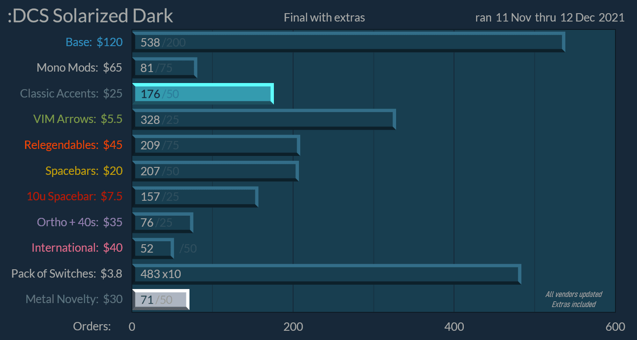Select the white Metal Novelty bar

tap(160, 300)
